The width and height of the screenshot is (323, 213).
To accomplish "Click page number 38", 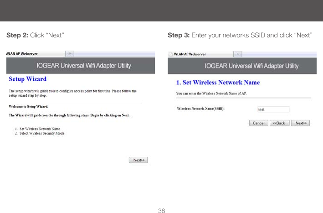I will click(x=161, y=211).
